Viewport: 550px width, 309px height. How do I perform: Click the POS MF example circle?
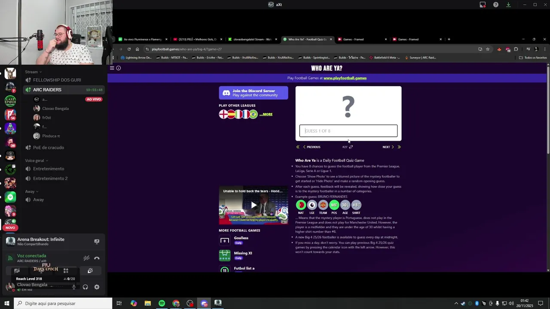[334, 205]
